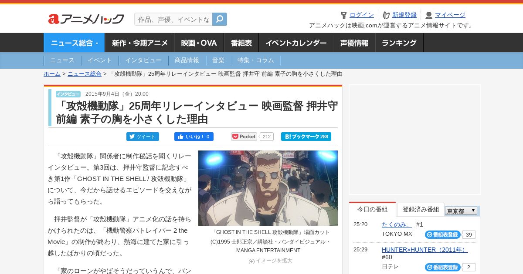Viewport: 523px width, 274px height.
Task: Click イメージを拡大 to enlarge image
Action: pyautogui.click(x=270, y=261)
